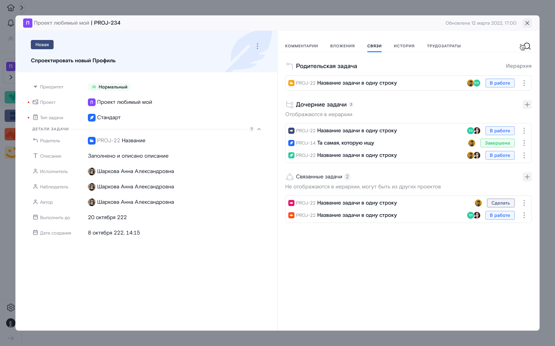Click the 20 октября 222 due date

click(x=107, y=218)
